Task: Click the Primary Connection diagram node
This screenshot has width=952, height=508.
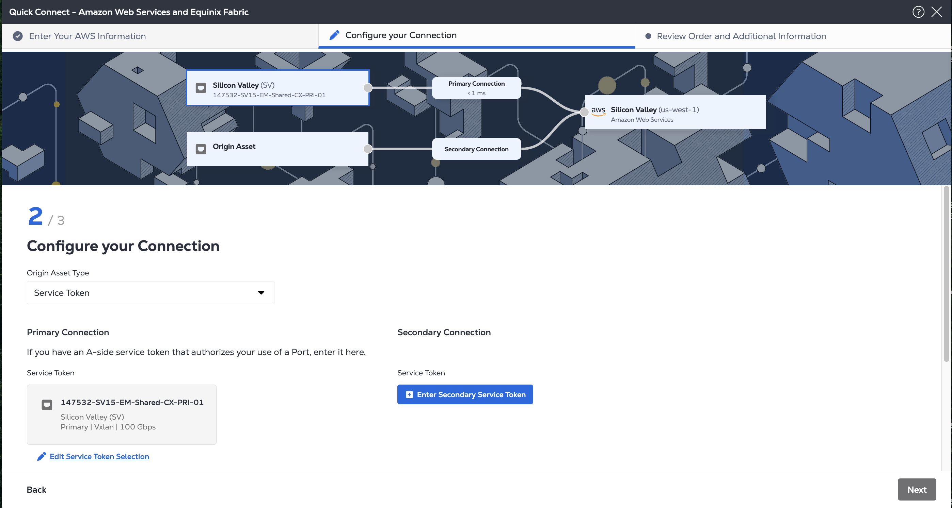Action: click(x=476, y=88)
